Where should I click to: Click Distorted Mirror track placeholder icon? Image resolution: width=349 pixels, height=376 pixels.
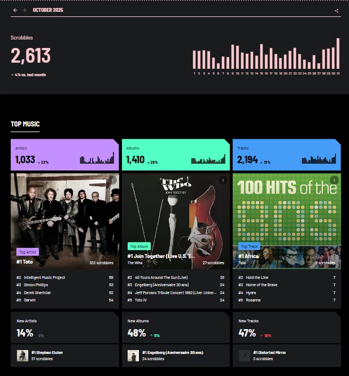[245, 356]
